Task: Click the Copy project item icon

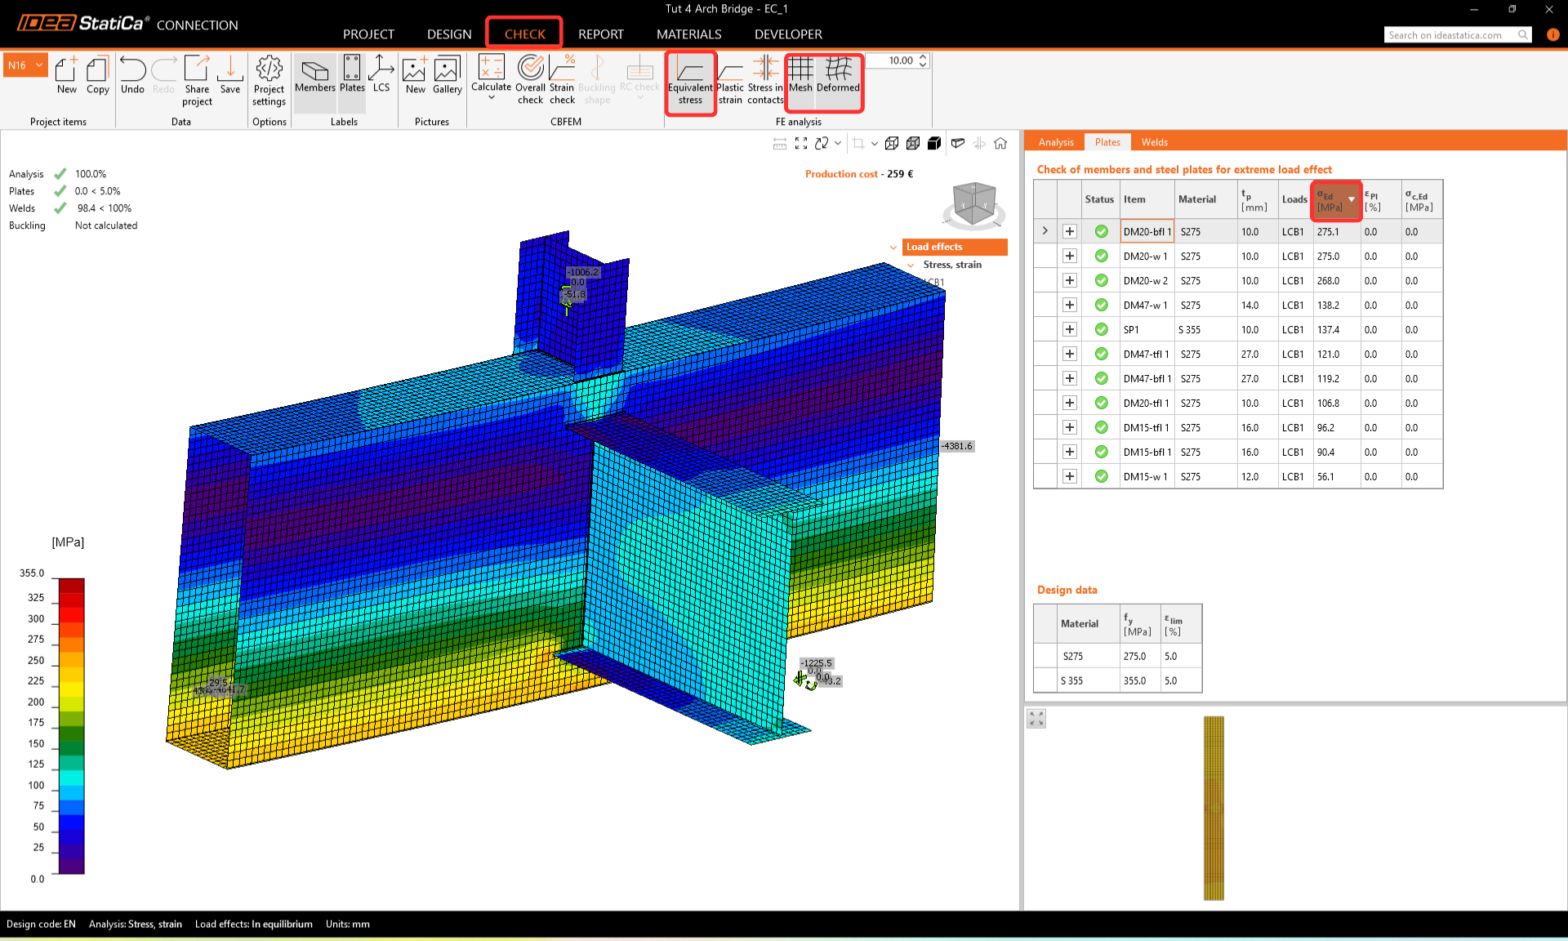Action: pyautogui.click(x=98, y=75)
